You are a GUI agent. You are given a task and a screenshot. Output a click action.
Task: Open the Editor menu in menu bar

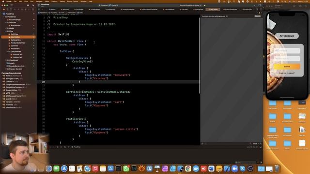tap(46, 1)
